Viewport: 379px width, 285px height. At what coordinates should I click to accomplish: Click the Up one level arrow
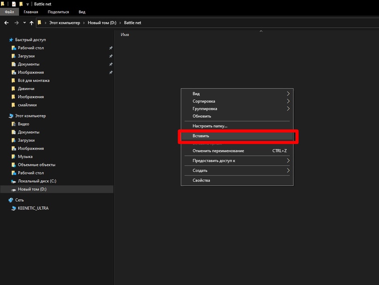[31, 23]
